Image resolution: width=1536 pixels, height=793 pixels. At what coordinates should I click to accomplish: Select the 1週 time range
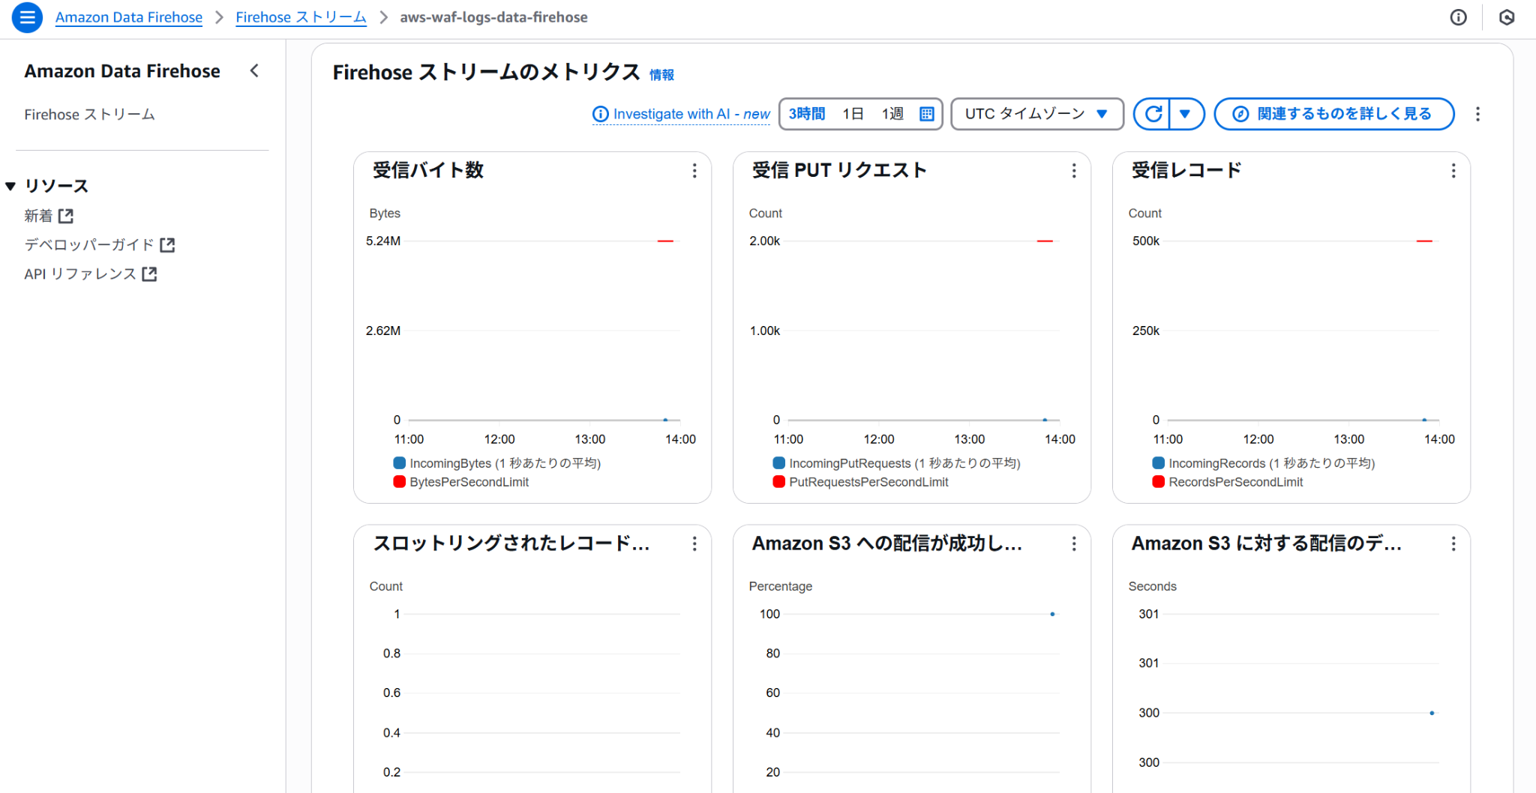pos(892,114)
